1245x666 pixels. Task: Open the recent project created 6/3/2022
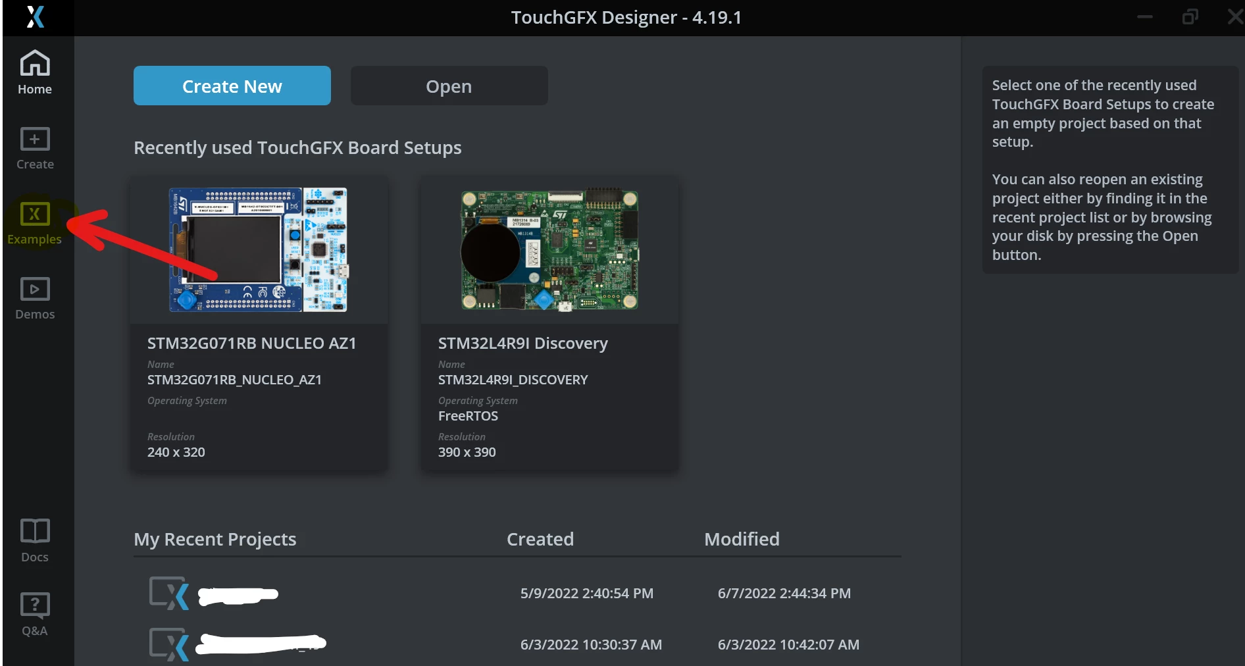pyautogui.click(x=517, y=644)
